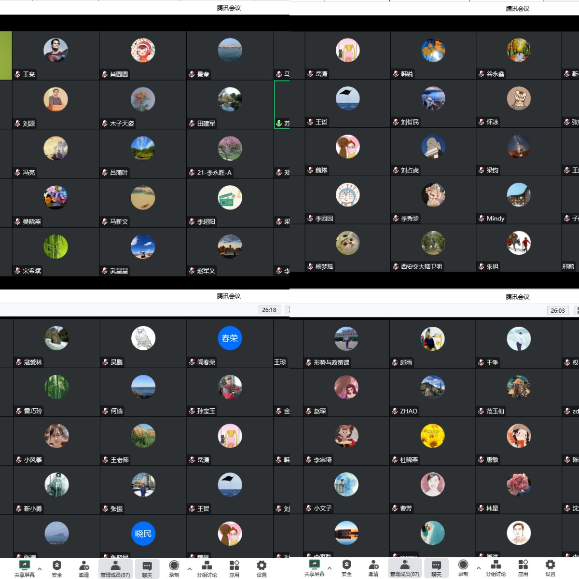Select the blue 春荣 avatar
Screen dimensions: 579x579
(x=230, y=338)
